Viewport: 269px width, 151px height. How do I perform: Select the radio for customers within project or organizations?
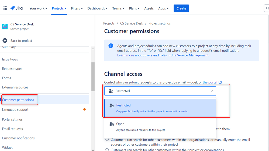pyautogui.click(x=107, y=149)
